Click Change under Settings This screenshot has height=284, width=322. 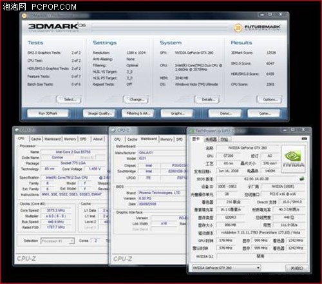pyautogui.click(x=136, y=99)
